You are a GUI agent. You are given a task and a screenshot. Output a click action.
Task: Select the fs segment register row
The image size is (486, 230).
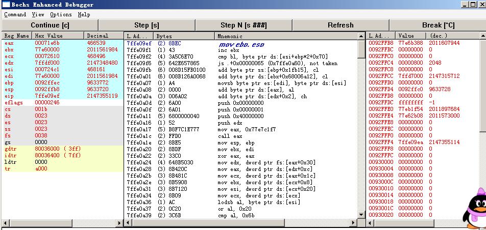[x=63, y=136]
